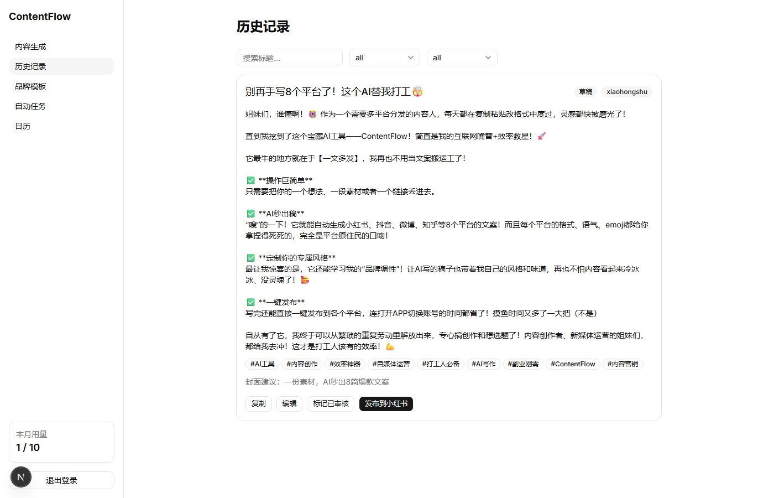The width and height of the screenshot is (774, 498).
Task: Select the xiaohongshu platform badge
Action: click(x=626, y=91)
